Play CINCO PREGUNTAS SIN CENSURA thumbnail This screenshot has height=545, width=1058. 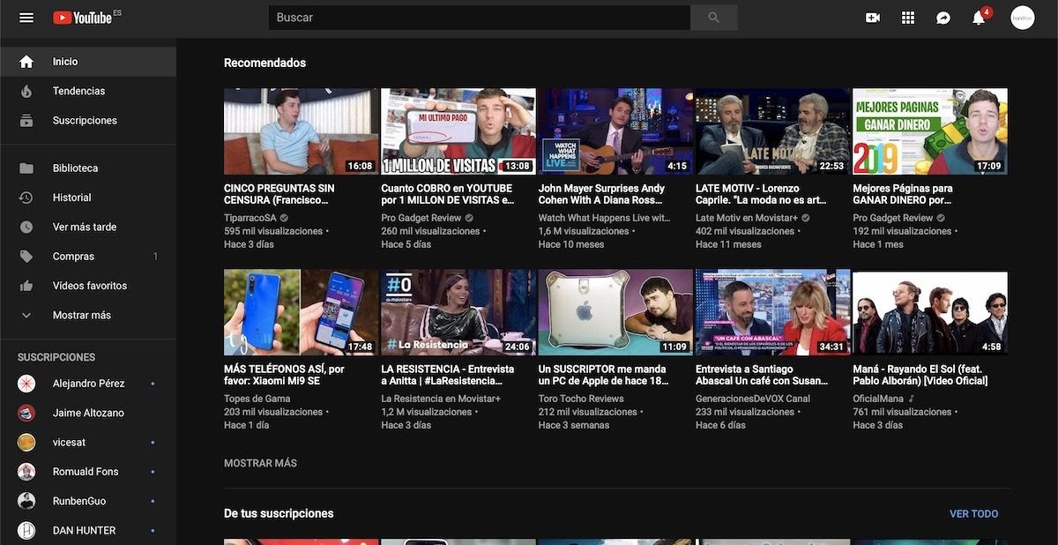point(301,131)
